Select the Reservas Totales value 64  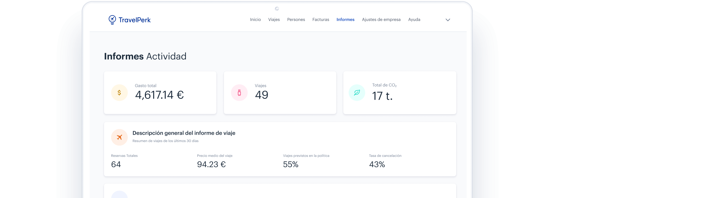[116, 164]
